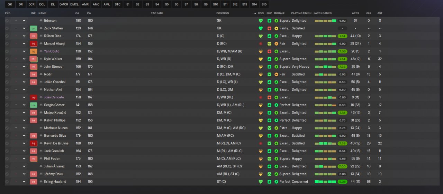
Task: Click the match sharpness icon for Zack Steffen
Action: [x=269, y=28]
